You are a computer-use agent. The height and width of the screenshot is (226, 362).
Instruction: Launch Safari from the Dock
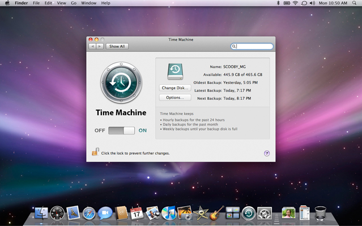point(89,214)
